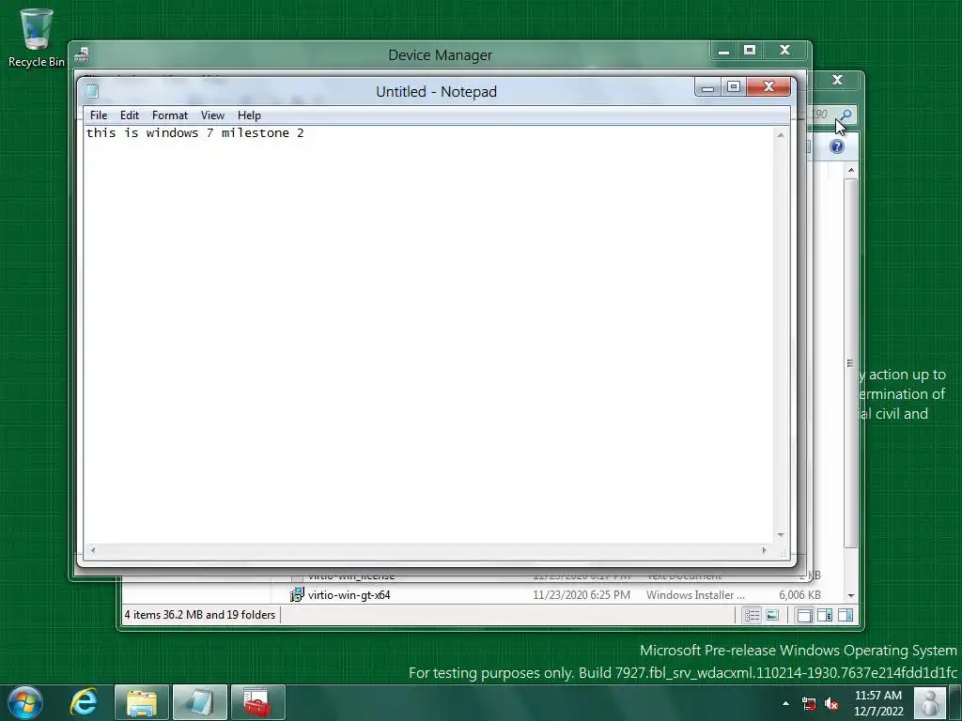Switch to Notepad taskbar button
This screenshot has width=962, height=721.
coord(200,702)
